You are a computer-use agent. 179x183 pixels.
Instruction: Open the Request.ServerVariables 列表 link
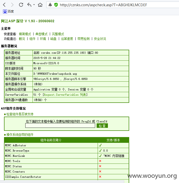(65, 95)
